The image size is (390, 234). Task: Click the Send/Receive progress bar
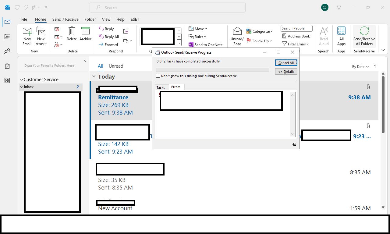click(x=213, y=70)
